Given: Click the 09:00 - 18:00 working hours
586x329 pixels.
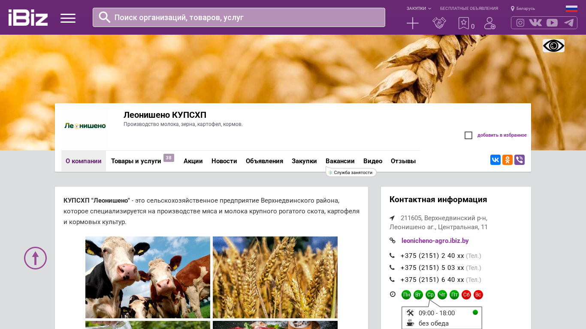Looking at the screenshot, I should click(437, 313).
